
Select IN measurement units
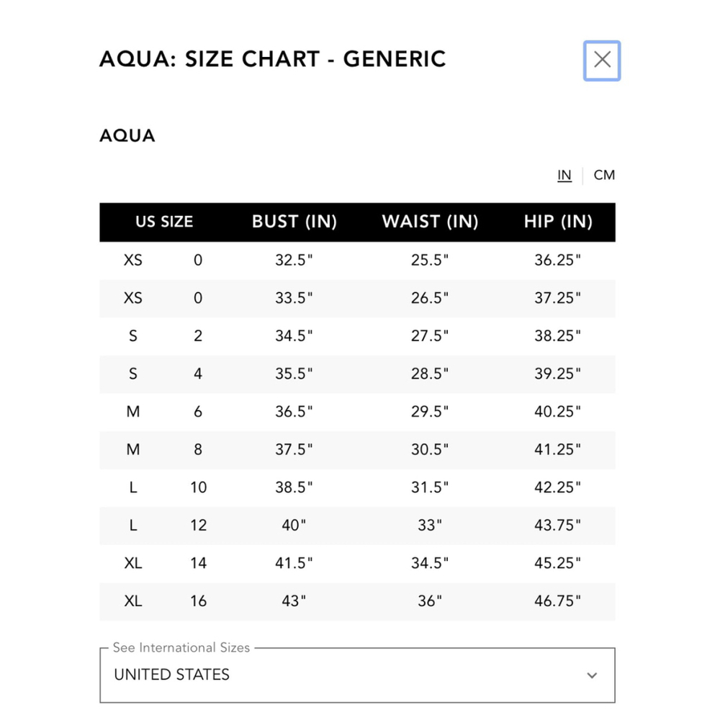point(564,175)
